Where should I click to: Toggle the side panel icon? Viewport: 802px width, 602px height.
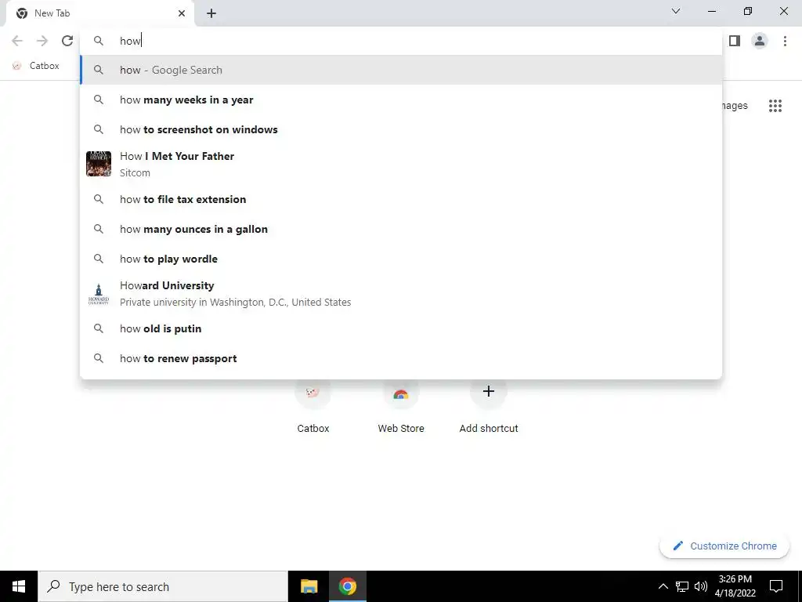pos(735,41)
